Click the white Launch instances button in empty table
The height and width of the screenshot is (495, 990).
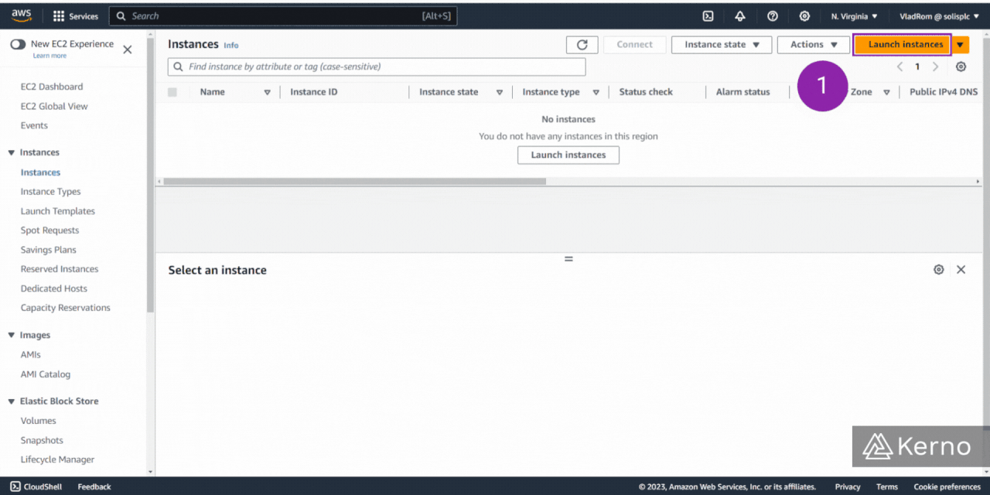pyautogui.click(x=568, y=155)
